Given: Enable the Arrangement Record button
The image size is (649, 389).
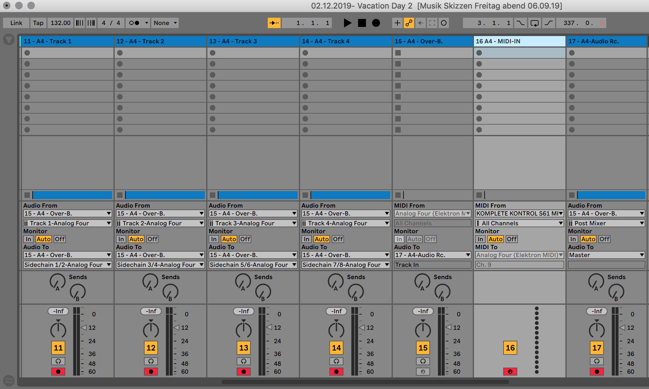Looking at the screenshot, I should tap(376, 23).
